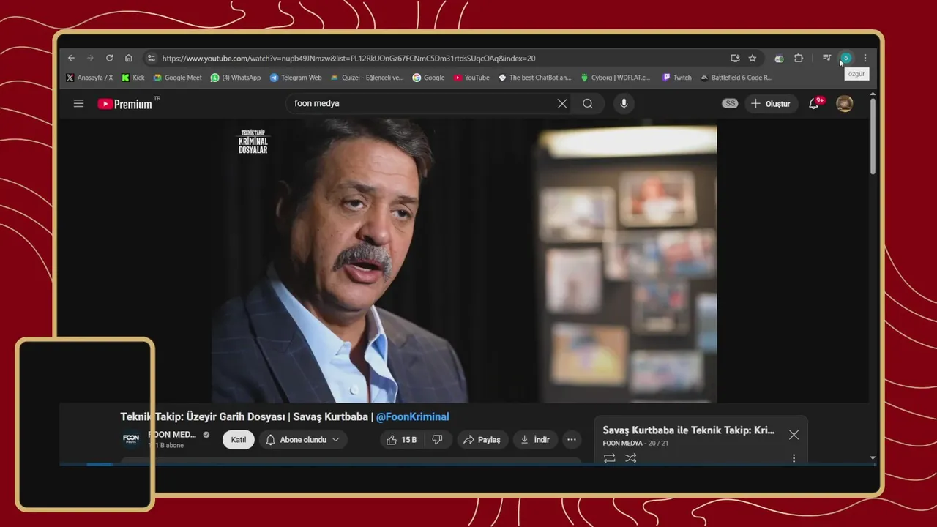Open the Twitch bookmark

pos(677,78)
